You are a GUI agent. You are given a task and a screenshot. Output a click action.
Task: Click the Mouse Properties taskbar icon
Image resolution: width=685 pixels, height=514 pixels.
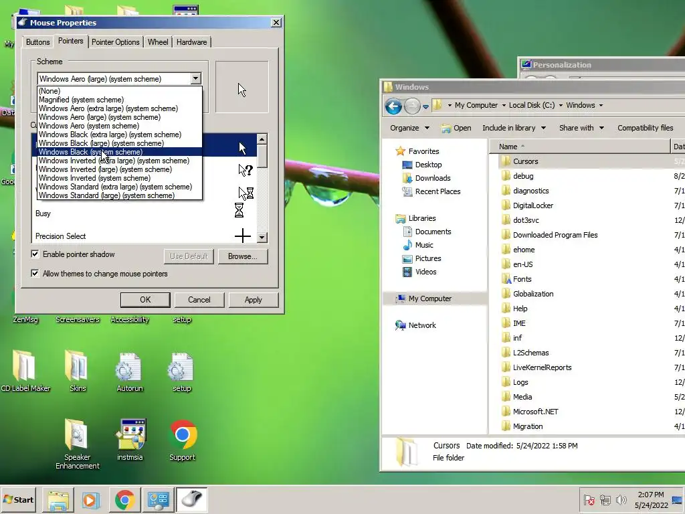coord(191,499)
